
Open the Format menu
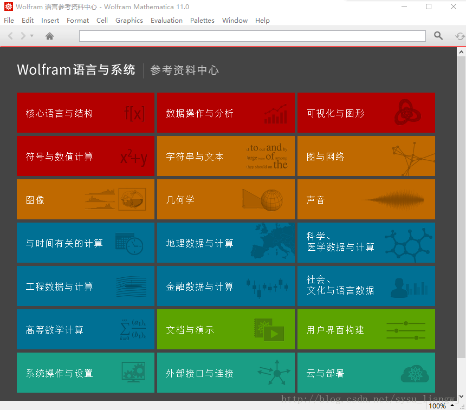click(x=77, y=20)
